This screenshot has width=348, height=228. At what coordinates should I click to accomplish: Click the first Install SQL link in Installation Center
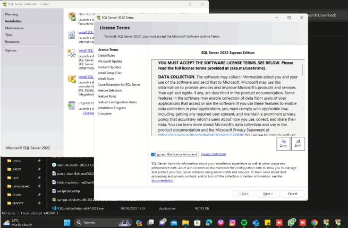click(x=86, y=32)
